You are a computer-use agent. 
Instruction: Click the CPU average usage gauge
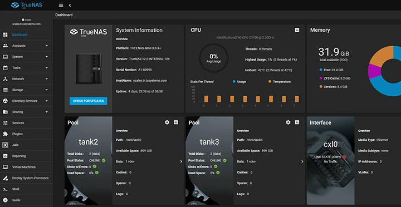[213, 58]
